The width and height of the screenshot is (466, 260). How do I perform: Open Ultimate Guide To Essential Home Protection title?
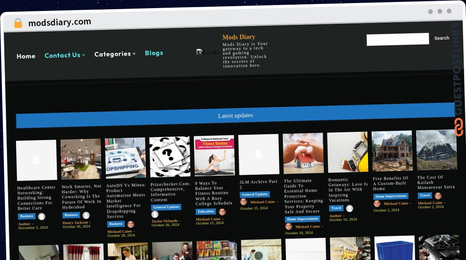click(x=303, y=196)
